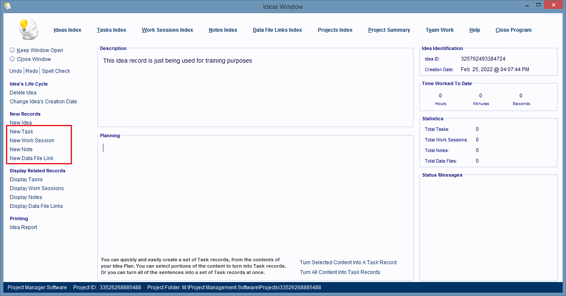This screenshot has height=296, width=566.
Task: Click the Project ID in the status bar
Action: pos(107,288)
